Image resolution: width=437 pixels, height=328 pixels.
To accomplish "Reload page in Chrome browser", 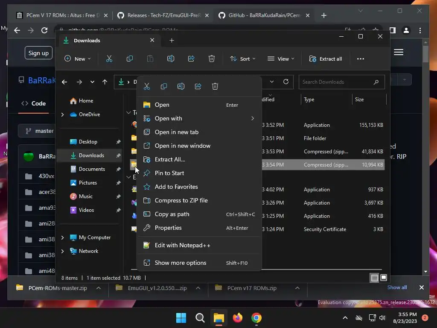I will [x=44, y=30].
